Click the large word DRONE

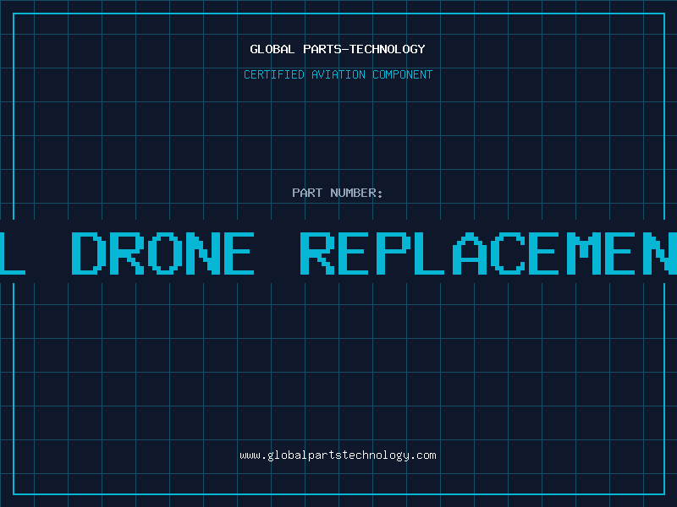pyautogui.click(x=162, y=253)
